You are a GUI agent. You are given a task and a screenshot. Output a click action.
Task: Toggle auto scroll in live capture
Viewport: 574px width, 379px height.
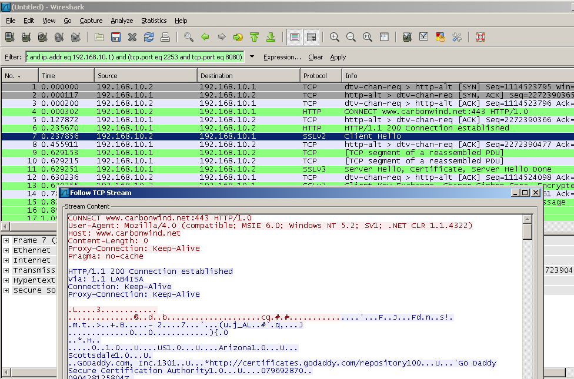tap(311, 37)
